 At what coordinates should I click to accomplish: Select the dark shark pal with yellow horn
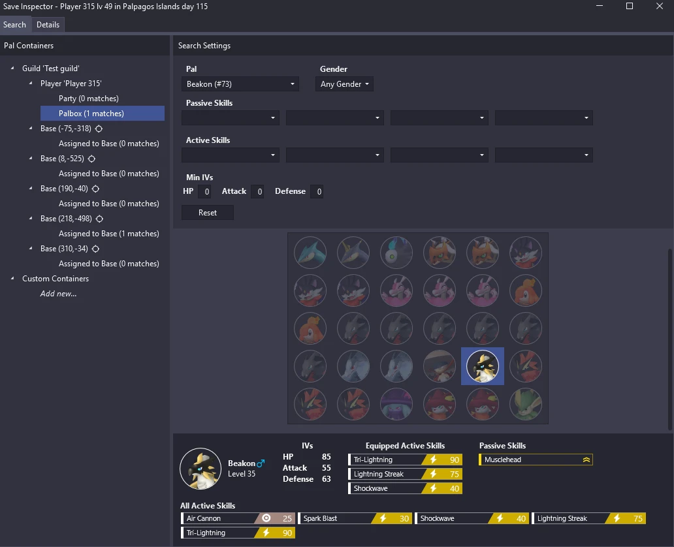(x=353, y=253)
